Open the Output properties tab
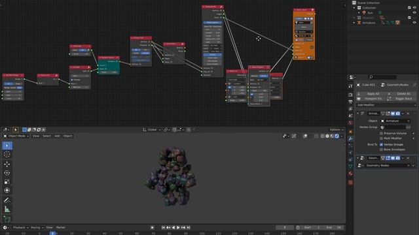 click(351, 102)
